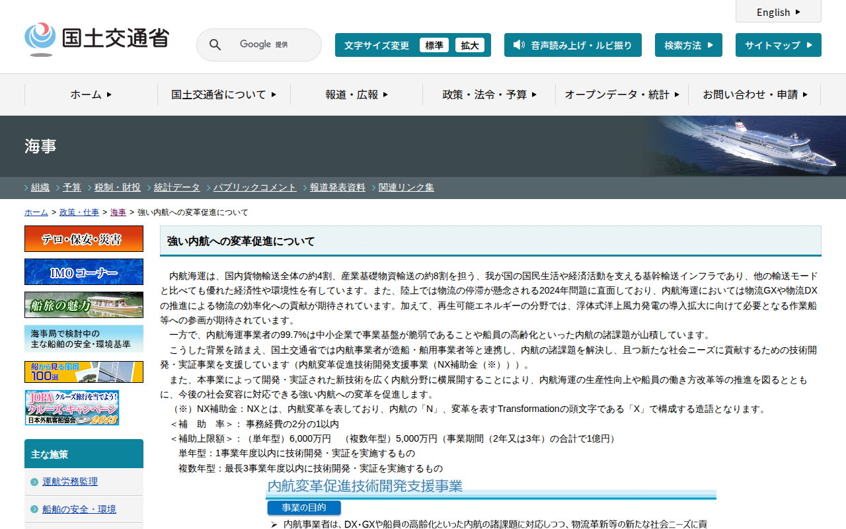This screenshot has width=846, height=529.
Task: Switch site language to English
Action: point(778,12)
